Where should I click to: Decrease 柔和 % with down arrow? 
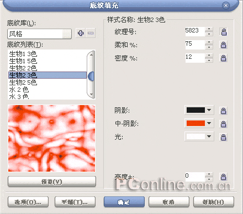click(x=209, y=47)
